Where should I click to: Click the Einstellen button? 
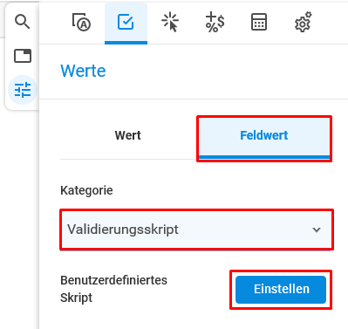click(281, 290)
